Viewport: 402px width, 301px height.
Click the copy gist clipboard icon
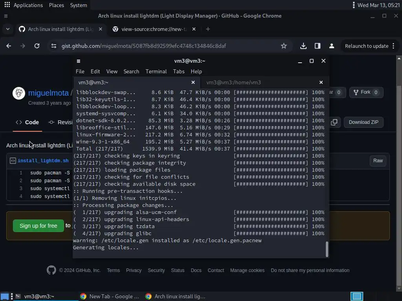click(x=334, y=122)
